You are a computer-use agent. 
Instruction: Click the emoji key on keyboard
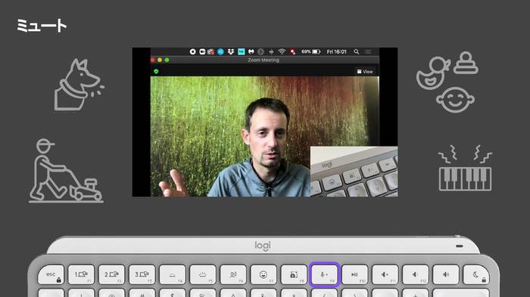[x=263, y=275]
